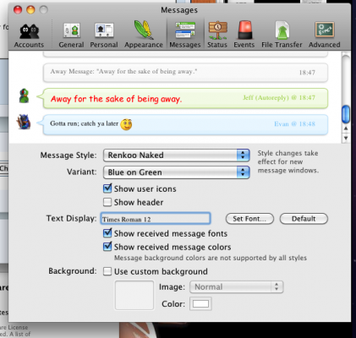Open the Events siren icon
This screenshot has height=338, width=356.
tap(244, 35)
